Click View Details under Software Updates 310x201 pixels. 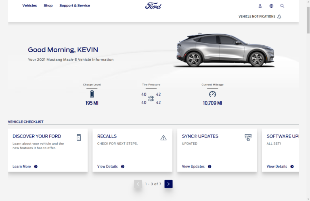point(276,167)
